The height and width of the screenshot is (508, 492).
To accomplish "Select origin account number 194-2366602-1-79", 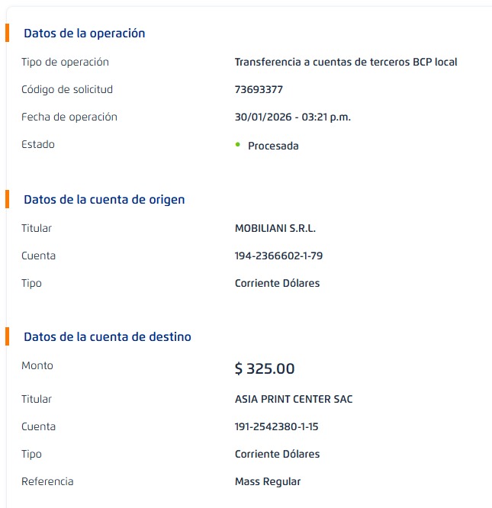I will (x=278, y=256).
